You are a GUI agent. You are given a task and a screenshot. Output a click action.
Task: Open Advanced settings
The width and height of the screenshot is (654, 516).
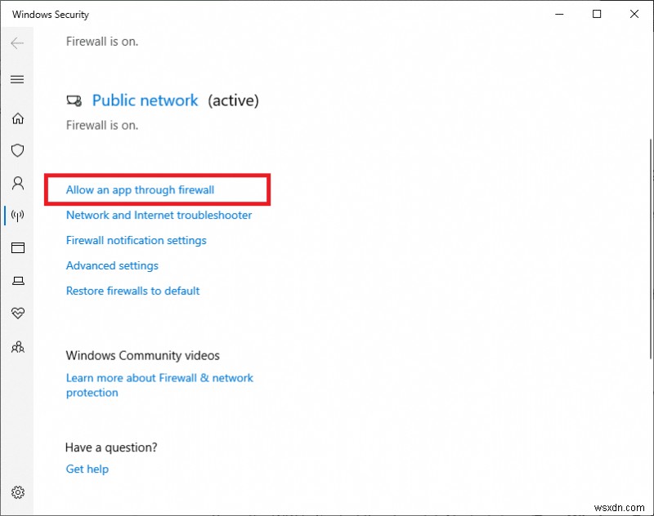point(111,265)
